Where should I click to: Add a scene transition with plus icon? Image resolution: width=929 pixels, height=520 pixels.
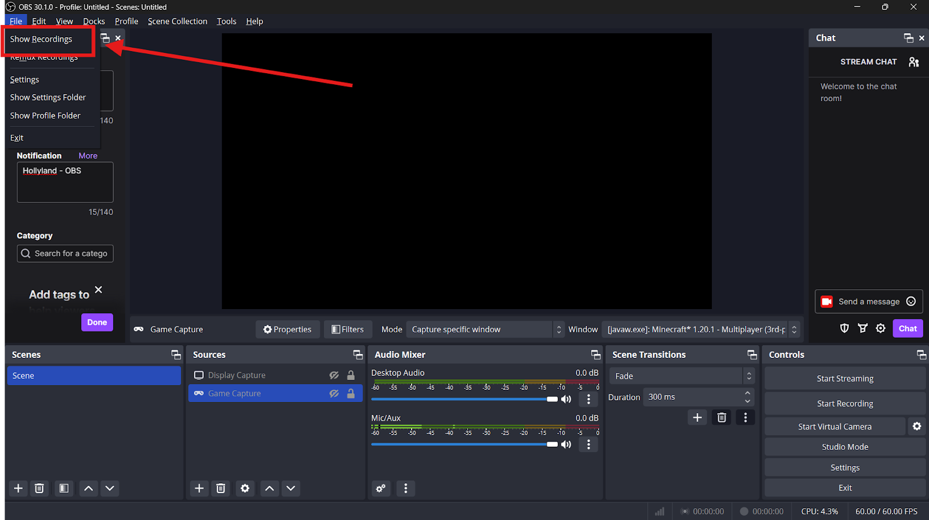[x=697, y=417]
